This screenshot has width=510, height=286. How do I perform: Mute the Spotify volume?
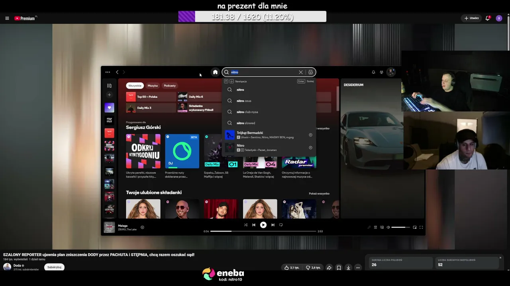(388, 227)
